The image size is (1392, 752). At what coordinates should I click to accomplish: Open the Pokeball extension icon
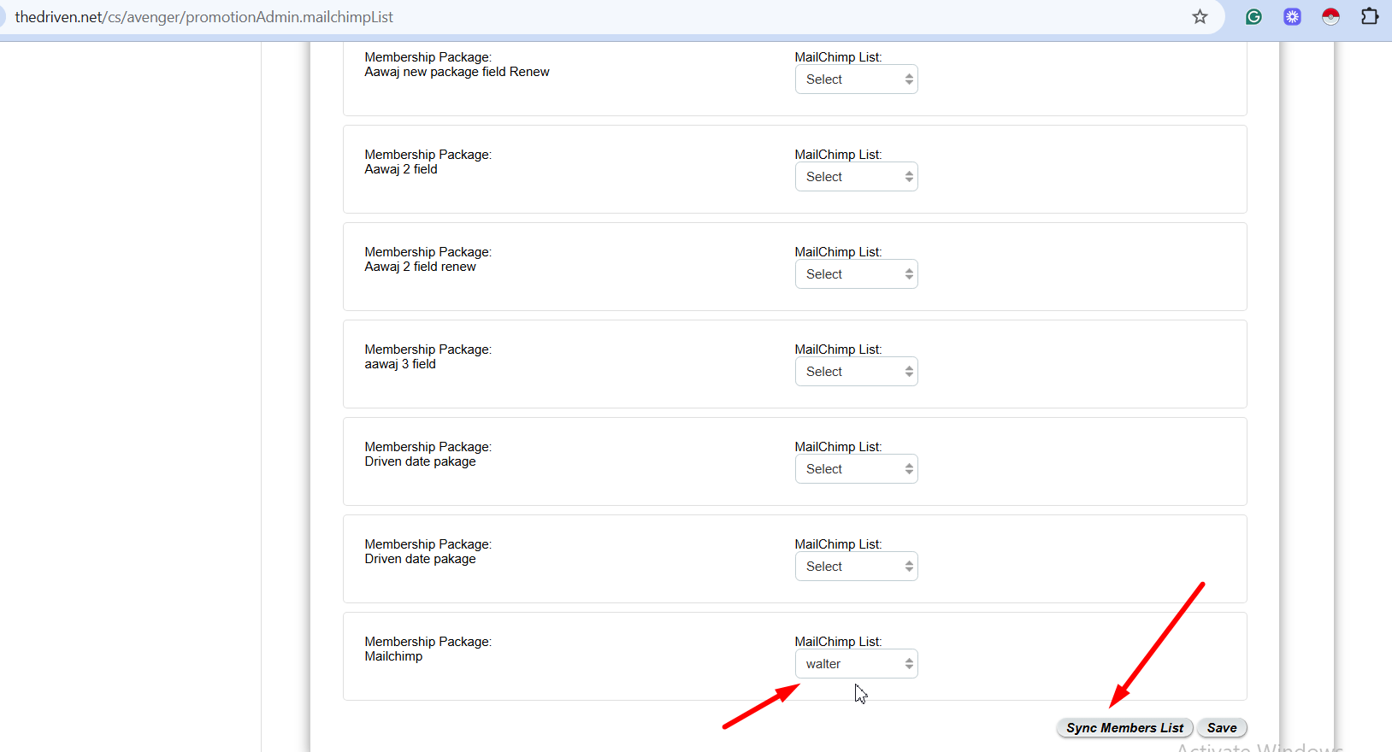[x=1330, y=17]
